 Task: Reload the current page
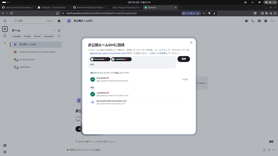pos(12,13)
